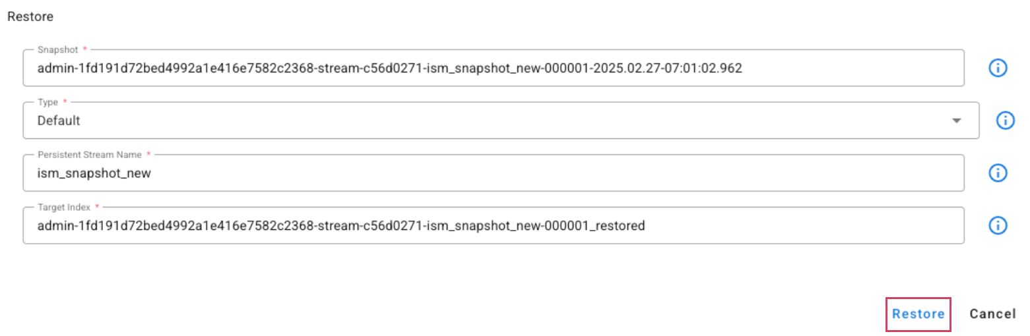
Task: Open info icon for Persistent Stream Name
Action: (x=997, y=173)
